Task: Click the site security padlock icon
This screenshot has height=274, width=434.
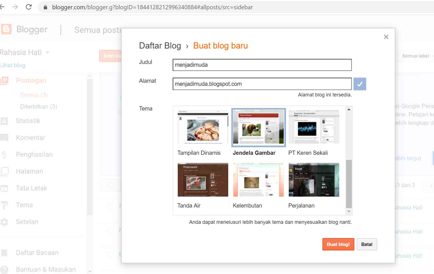Action: [x=45, y=7]
